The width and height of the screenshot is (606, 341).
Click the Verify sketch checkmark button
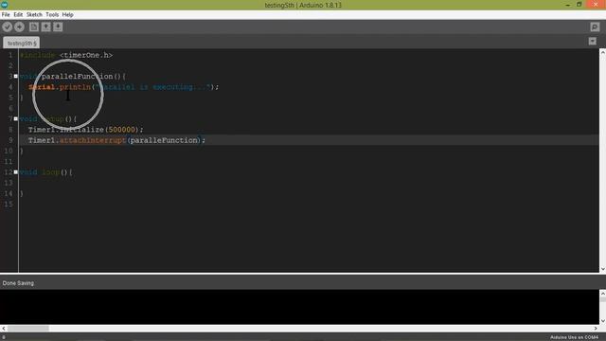tap(7, 27)
